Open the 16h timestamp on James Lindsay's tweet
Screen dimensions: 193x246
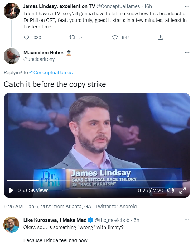click(x=148, y=6)
